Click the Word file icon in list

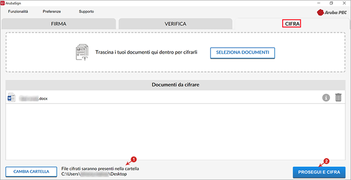[x=11, y=97]
